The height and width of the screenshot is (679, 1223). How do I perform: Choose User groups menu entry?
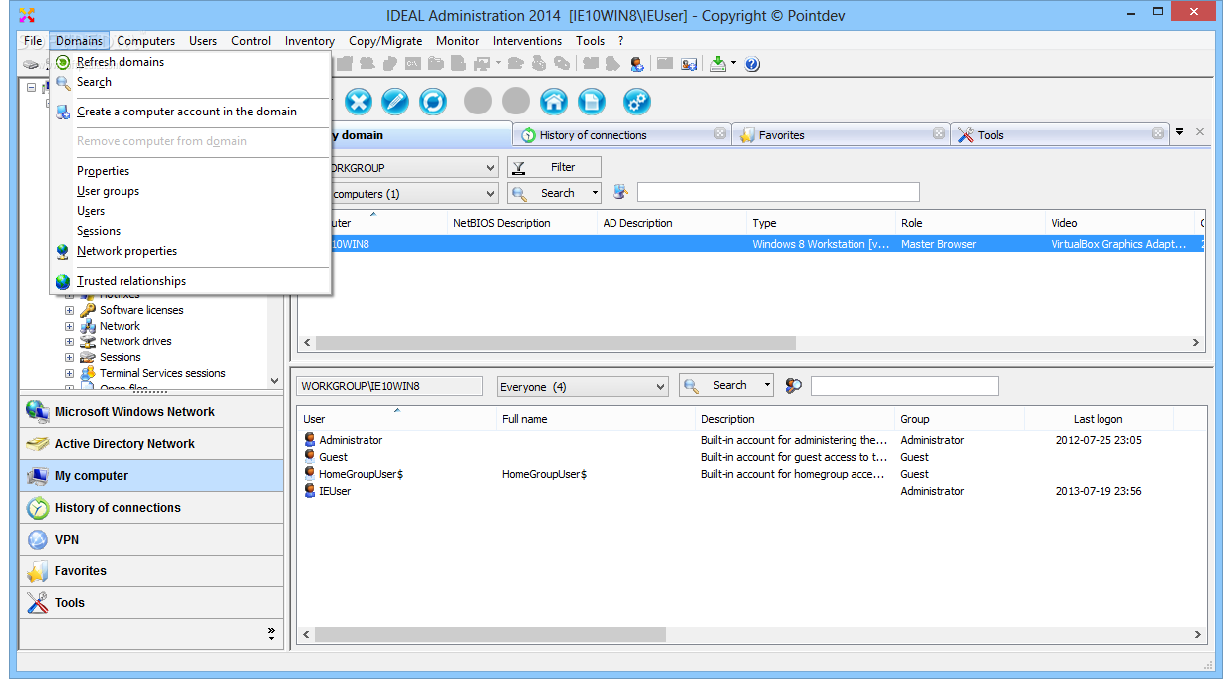[108, 191]
